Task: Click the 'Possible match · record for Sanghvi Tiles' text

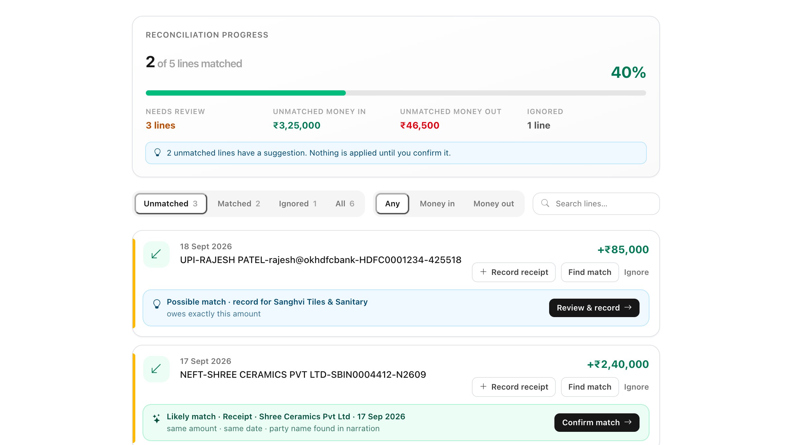Action: 267,302
